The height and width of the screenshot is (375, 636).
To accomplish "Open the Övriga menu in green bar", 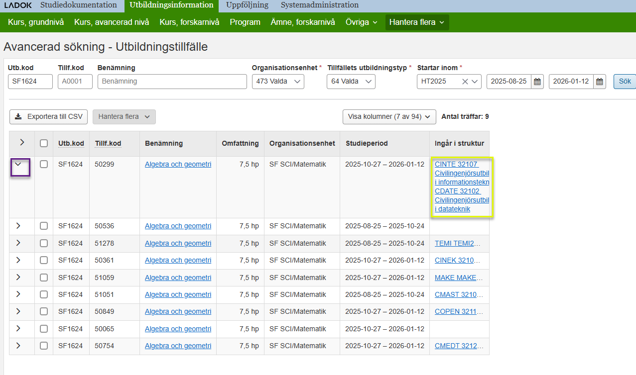I will pos(361,22).
